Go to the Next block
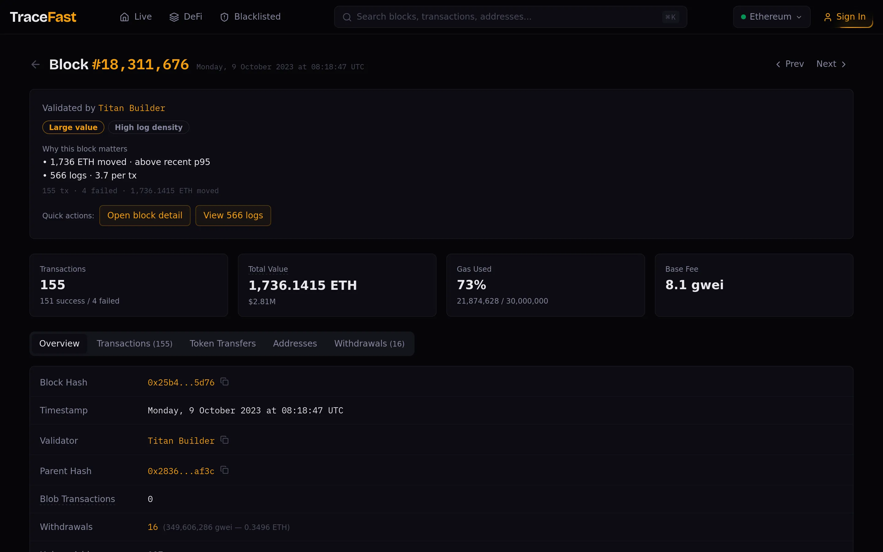This screenshot has height=552, width=883. pyautogui.click(x=831, y=64)
